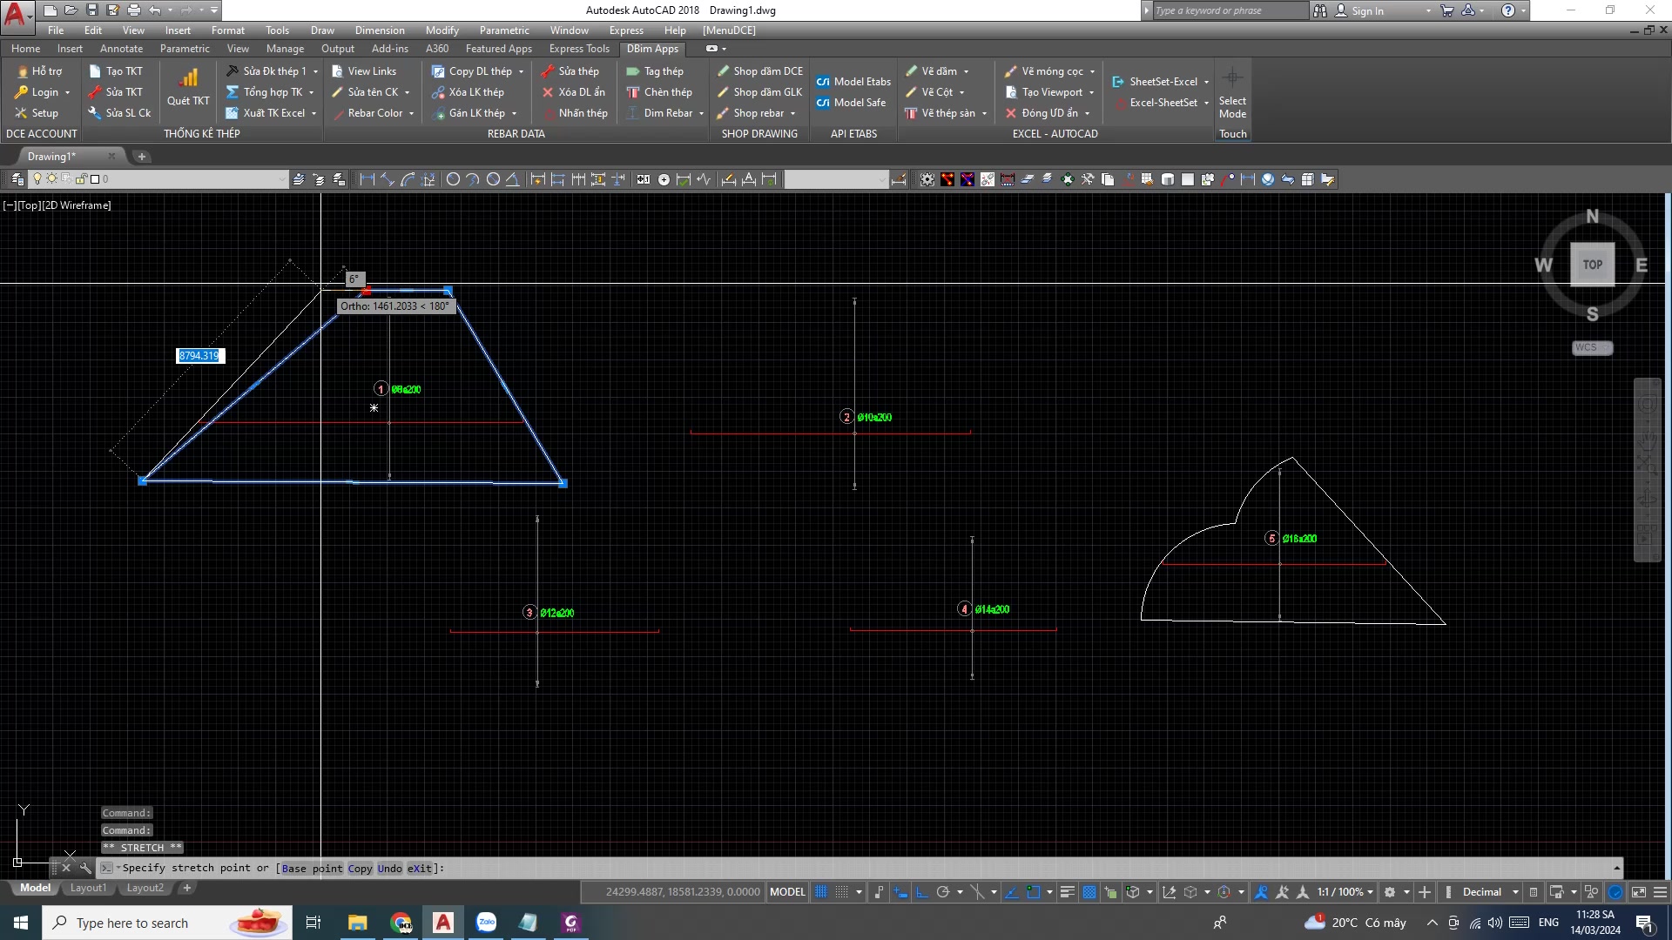The width and height of the screenshot is (1672, 940).
Task: Click the Dimension Style edit icon
Action: tap(898, 179)
